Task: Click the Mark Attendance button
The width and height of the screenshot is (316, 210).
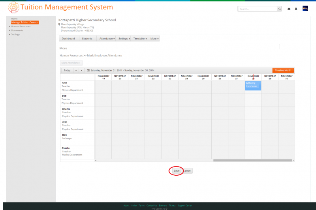Action: pyautogui.click(x=71, y=63)
